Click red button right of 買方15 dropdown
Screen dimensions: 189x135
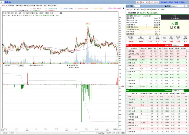(x=186, y=45)
